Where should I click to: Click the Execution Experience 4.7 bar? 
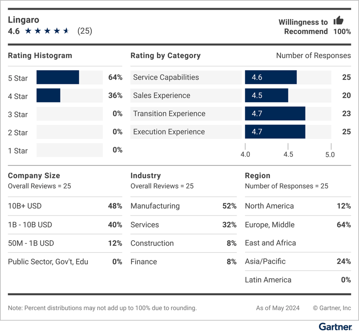[x=275, y=132]
